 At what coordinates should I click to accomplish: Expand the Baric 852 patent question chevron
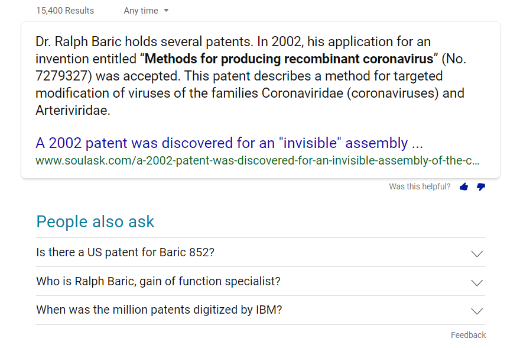pyautogui.click(x=477, y=254)
